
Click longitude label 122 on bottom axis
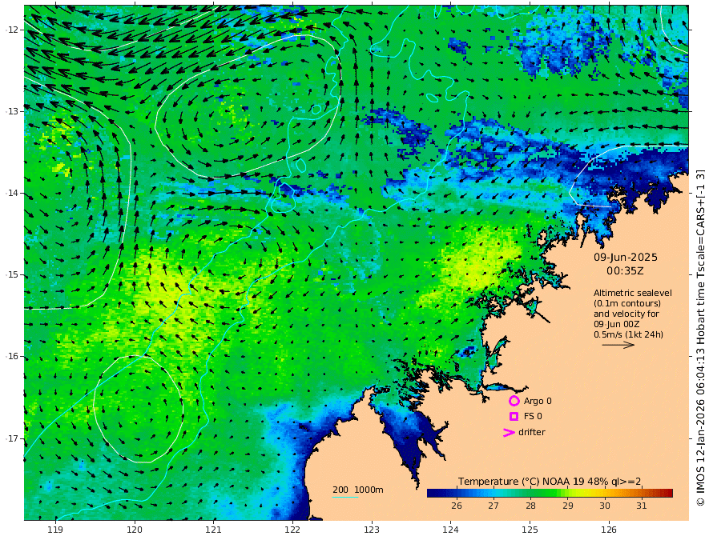[292, 530]
